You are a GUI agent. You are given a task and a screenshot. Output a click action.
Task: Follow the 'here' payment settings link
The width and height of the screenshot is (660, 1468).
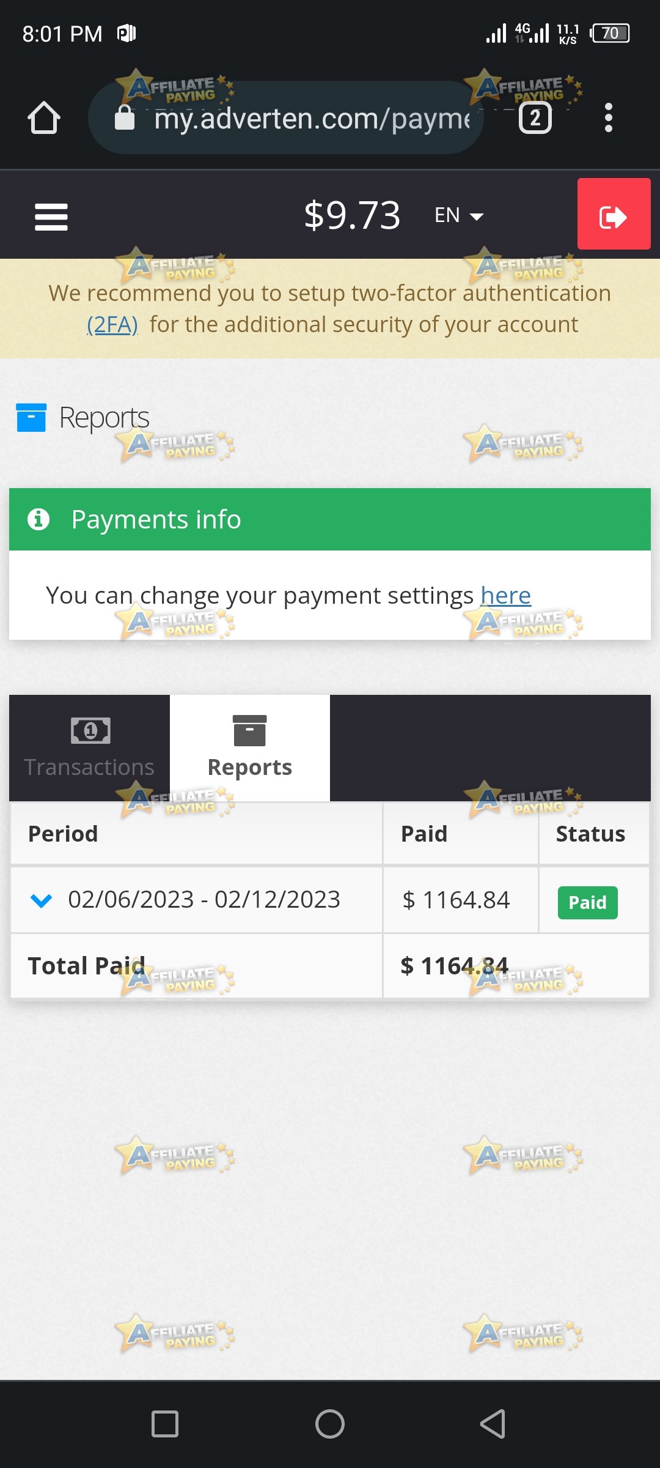tap(506, 595)
